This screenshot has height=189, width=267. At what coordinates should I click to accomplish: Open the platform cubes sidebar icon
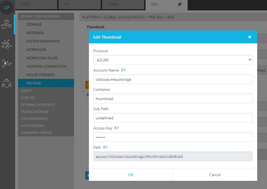click(7, 24)
